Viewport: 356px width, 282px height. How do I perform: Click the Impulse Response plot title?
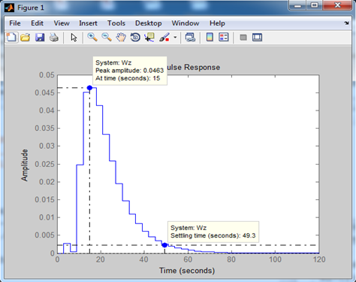pos(193,67)
